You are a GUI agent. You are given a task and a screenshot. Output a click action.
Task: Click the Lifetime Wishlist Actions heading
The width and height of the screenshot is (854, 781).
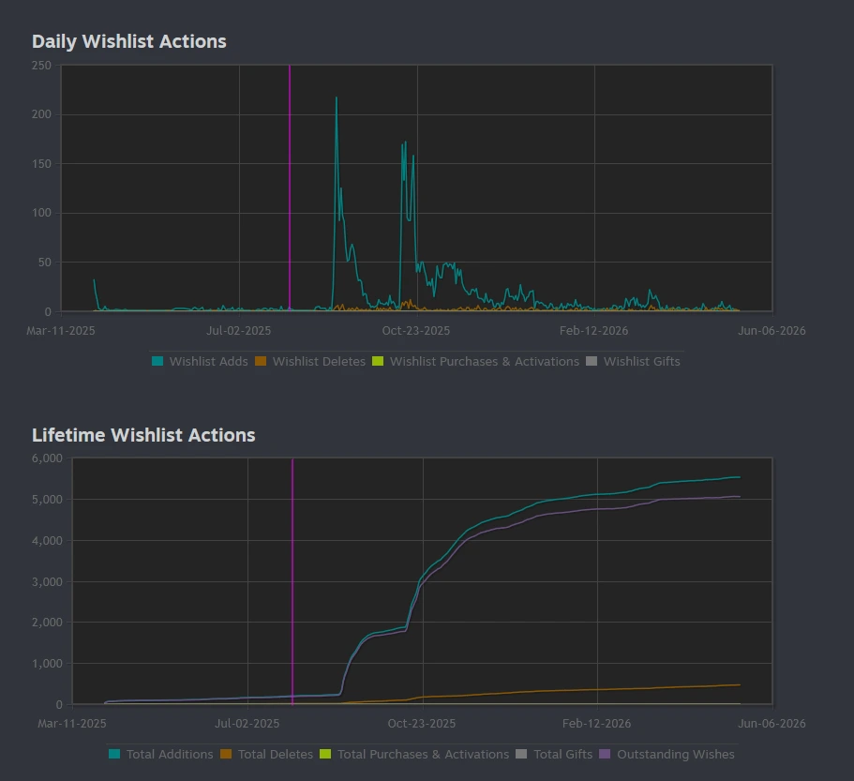143,435
